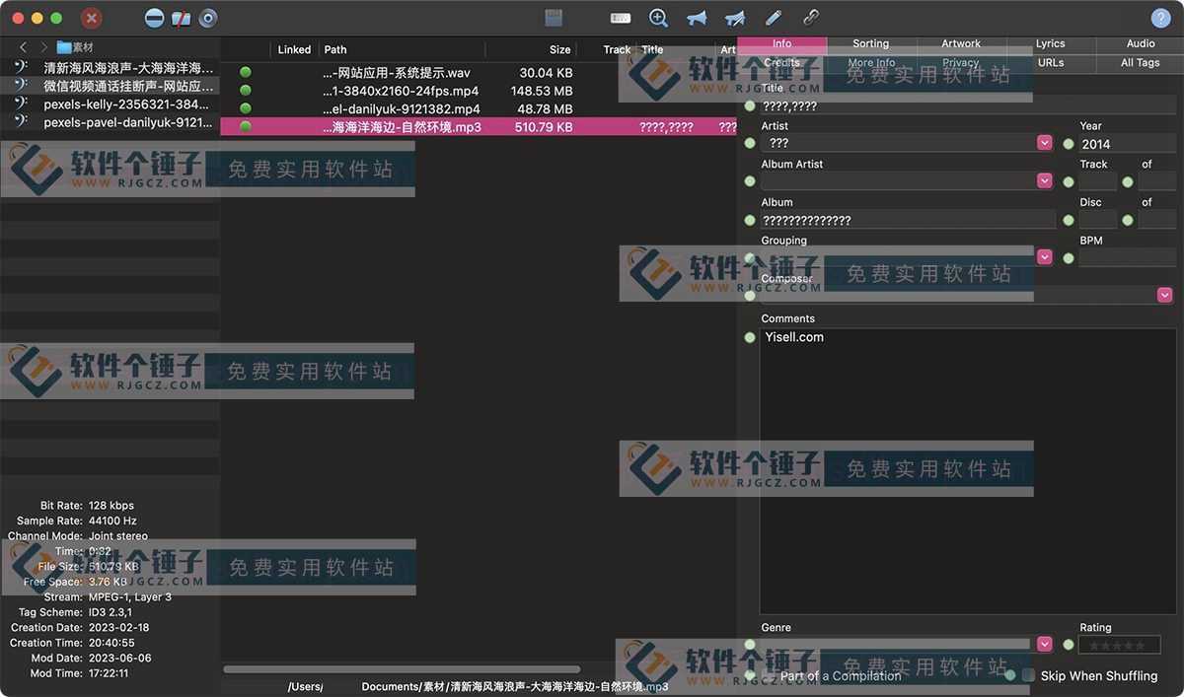Select pexels-kelly-2356321 in the sidebar

(x=110, y=104)
